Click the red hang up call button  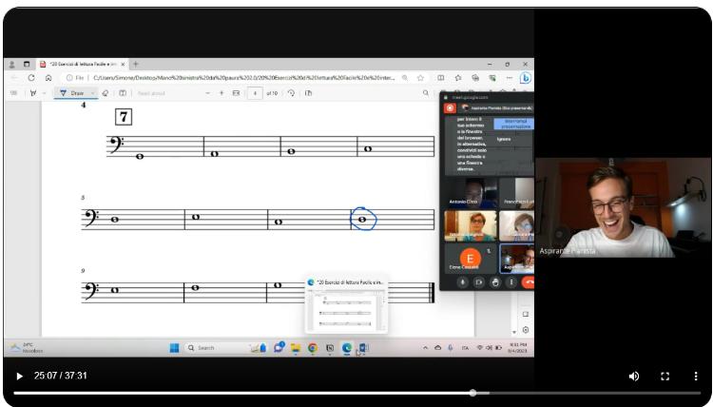pyautogui.click(x=529, y=281)
